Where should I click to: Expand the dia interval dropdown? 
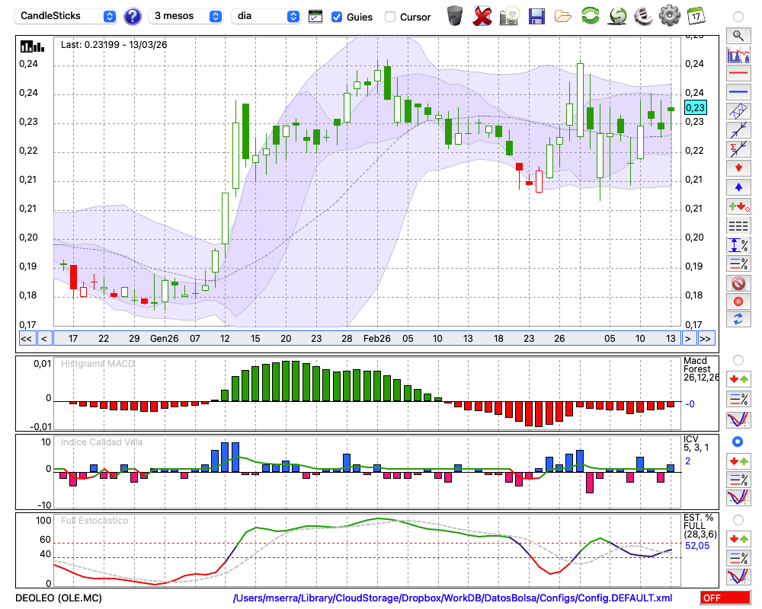(x=267, y=16)
